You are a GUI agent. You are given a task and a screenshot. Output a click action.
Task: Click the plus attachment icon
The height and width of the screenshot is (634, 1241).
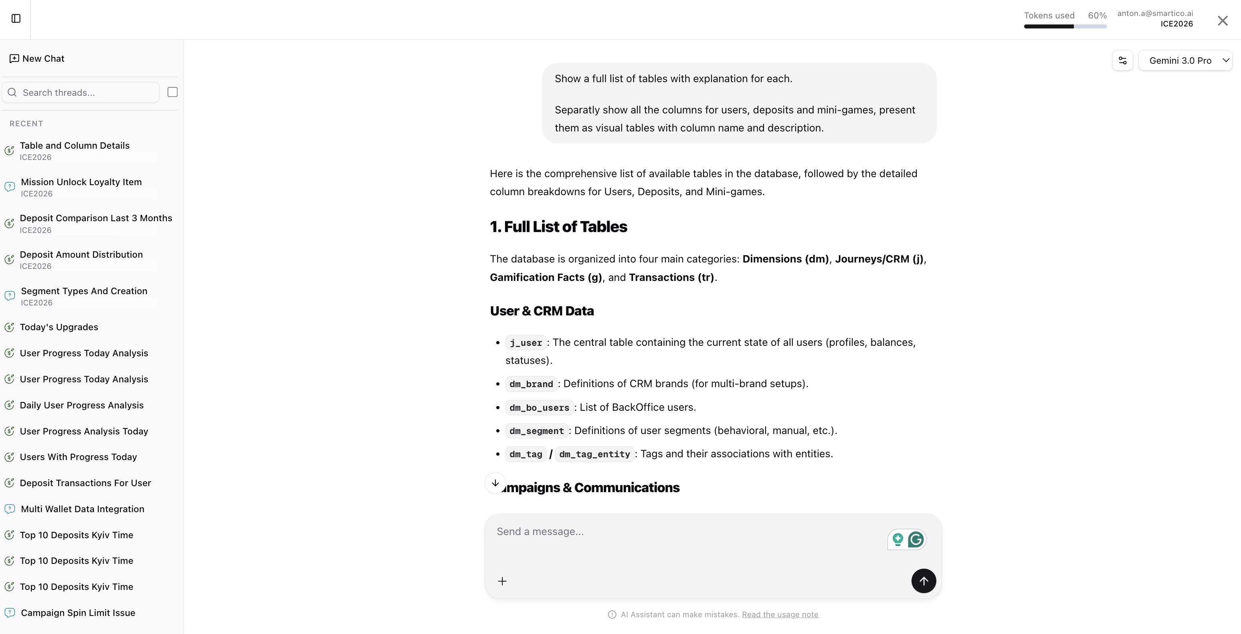tap(502, 581)
